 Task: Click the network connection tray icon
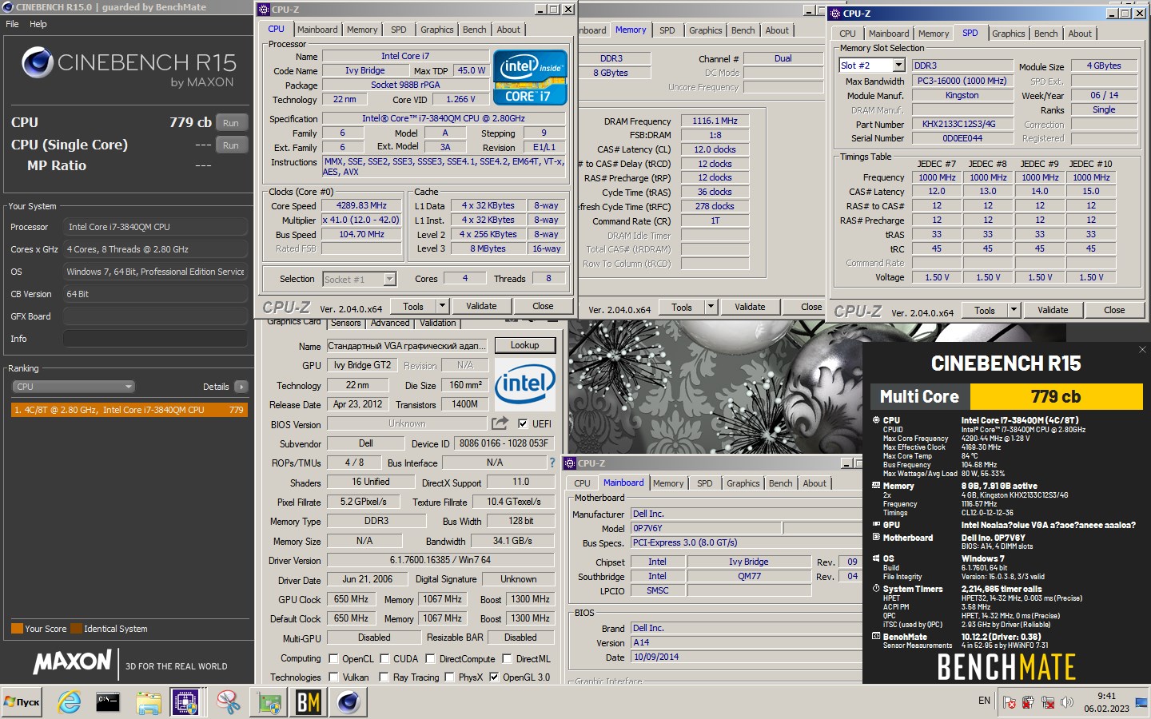pos(1047,703)
